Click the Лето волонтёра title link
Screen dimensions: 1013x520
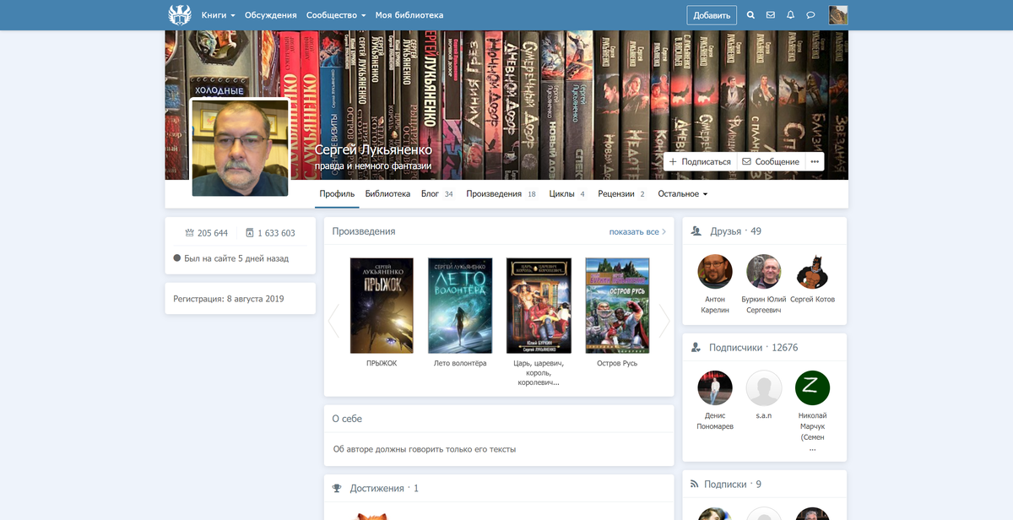[460, 363]
